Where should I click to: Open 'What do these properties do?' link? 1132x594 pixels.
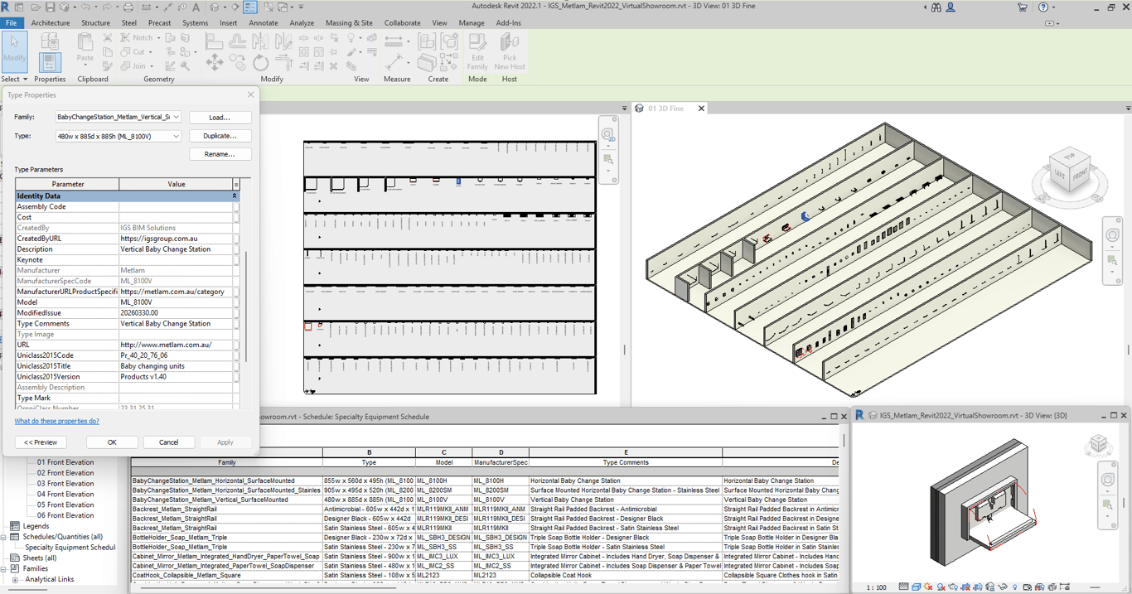pyautogui.click(x=56, y=421)
